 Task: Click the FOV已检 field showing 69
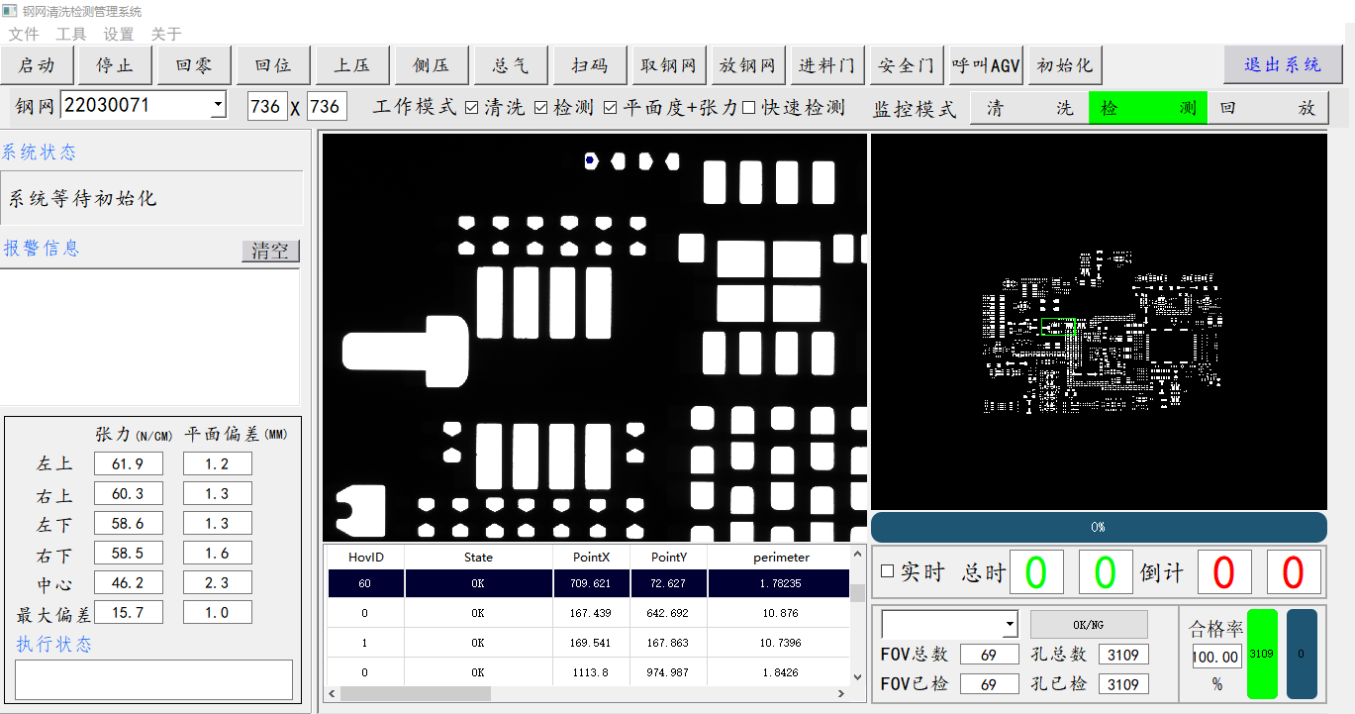[x=989, y=683]
